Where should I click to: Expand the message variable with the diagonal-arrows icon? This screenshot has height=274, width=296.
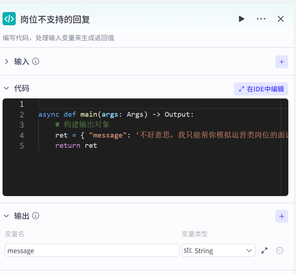(x=264, y=250)
